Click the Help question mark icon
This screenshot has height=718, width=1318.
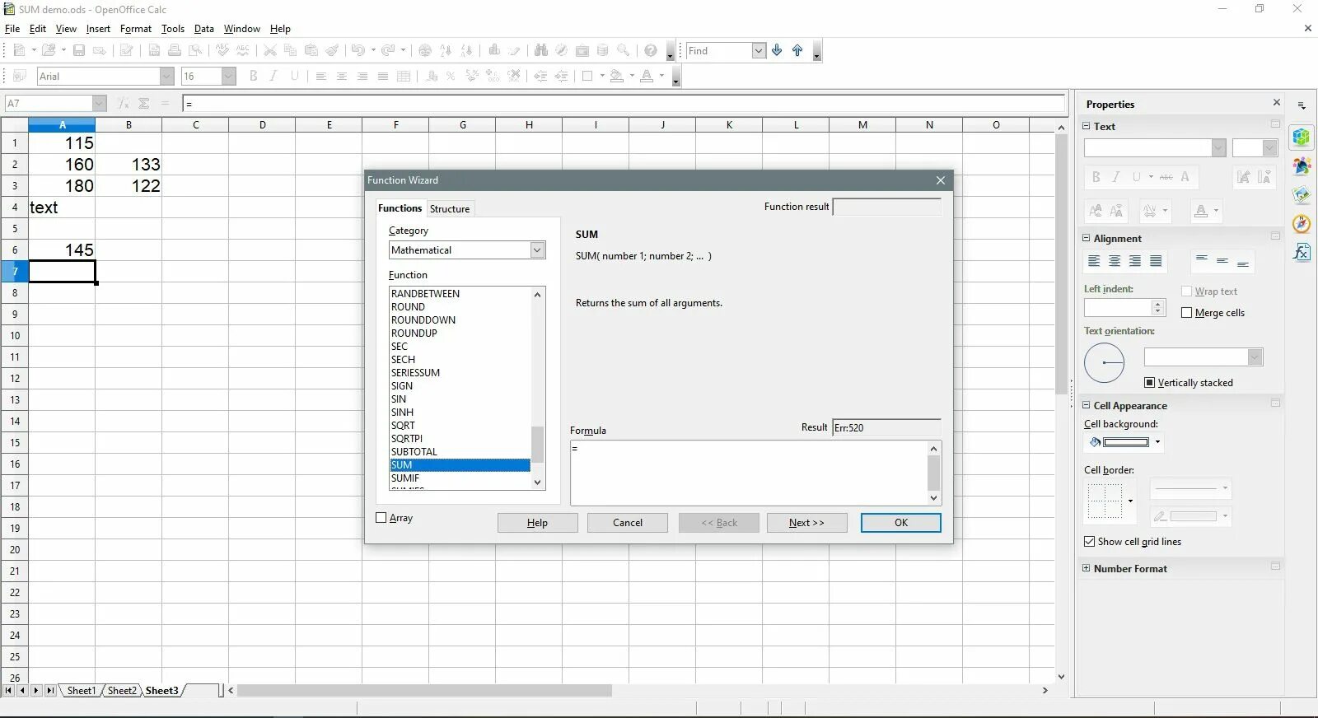[x=651, y=51]
